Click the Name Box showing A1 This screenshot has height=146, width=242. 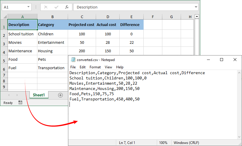[x=17, y=7]
